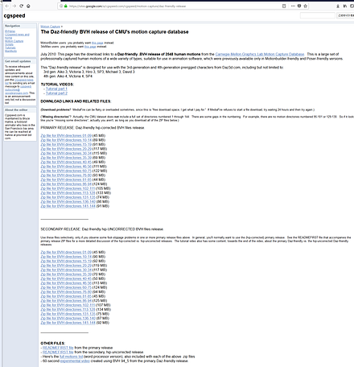Open the Carnegie Mellon Motion Capture Database link

260,54
